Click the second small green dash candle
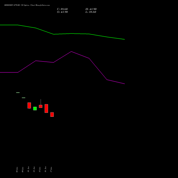The height and width of the screenshot is (178, 178). click(x=23, y=98)
